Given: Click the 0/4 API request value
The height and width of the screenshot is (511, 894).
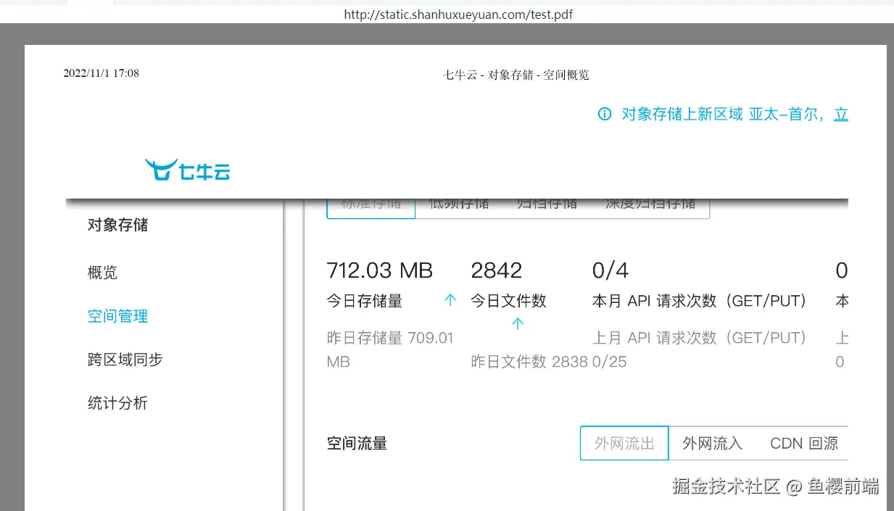Looking at the screenshot, I should (611, 270).
